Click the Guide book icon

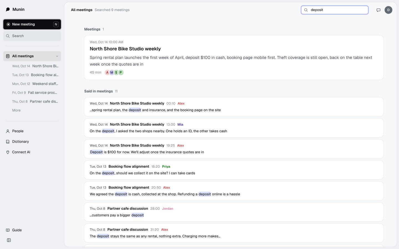8,230
